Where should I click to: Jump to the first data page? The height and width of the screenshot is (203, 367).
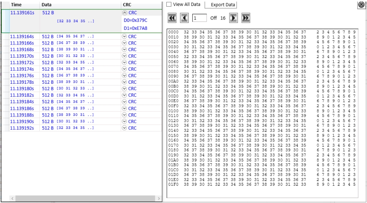[x=172, y=18]
